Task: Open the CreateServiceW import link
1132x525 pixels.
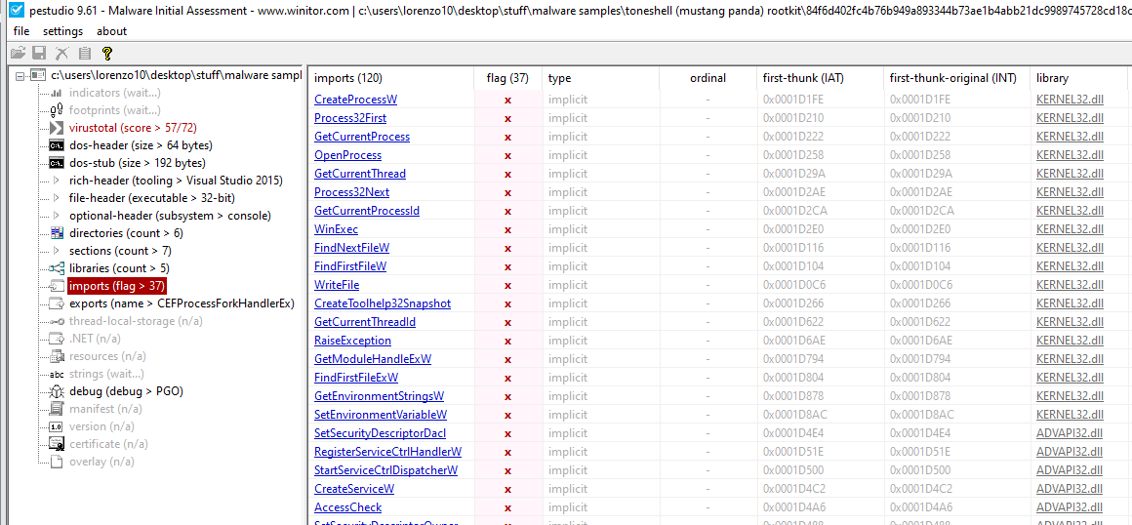Action: tap(354, 488)
